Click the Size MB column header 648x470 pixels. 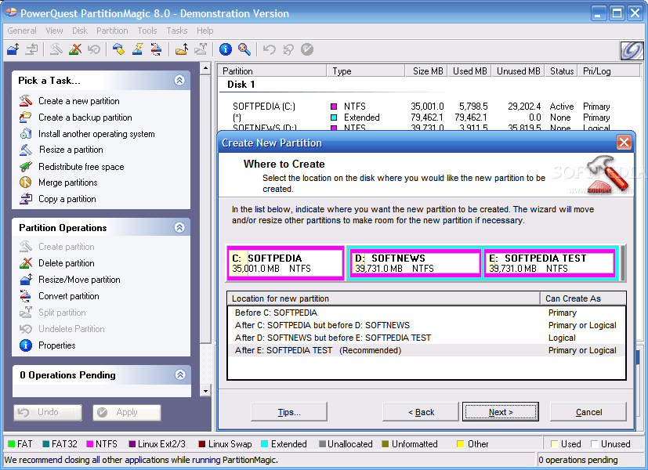(x=427, y=71)
